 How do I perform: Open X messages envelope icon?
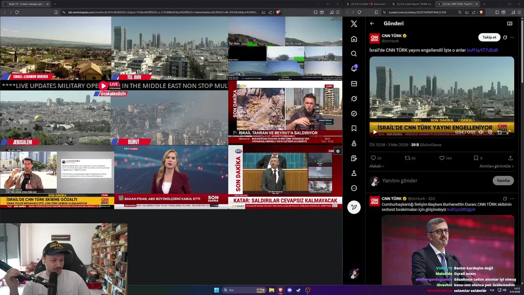pyautogui.click(x=354, y=84)
